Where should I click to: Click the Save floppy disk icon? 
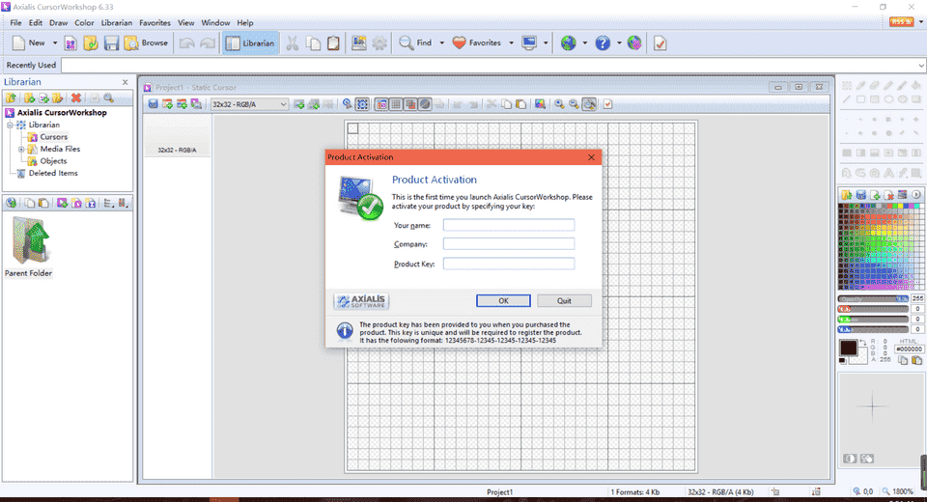pyautogui.click(x=111, y=43)
